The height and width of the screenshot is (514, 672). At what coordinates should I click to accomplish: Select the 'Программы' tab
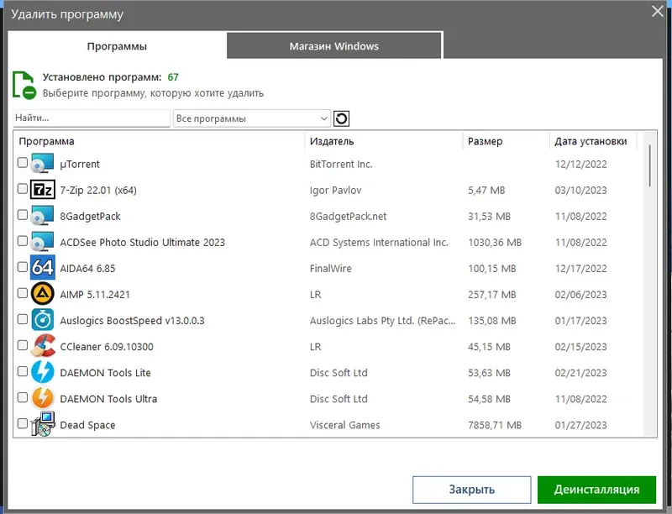(x=117, y=46)
